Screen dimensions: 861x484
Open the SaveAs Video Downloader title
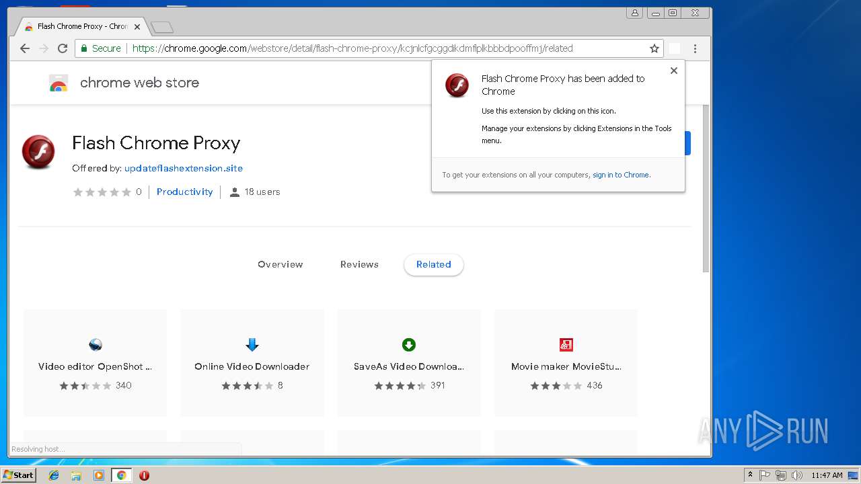[x=409, y=366]
